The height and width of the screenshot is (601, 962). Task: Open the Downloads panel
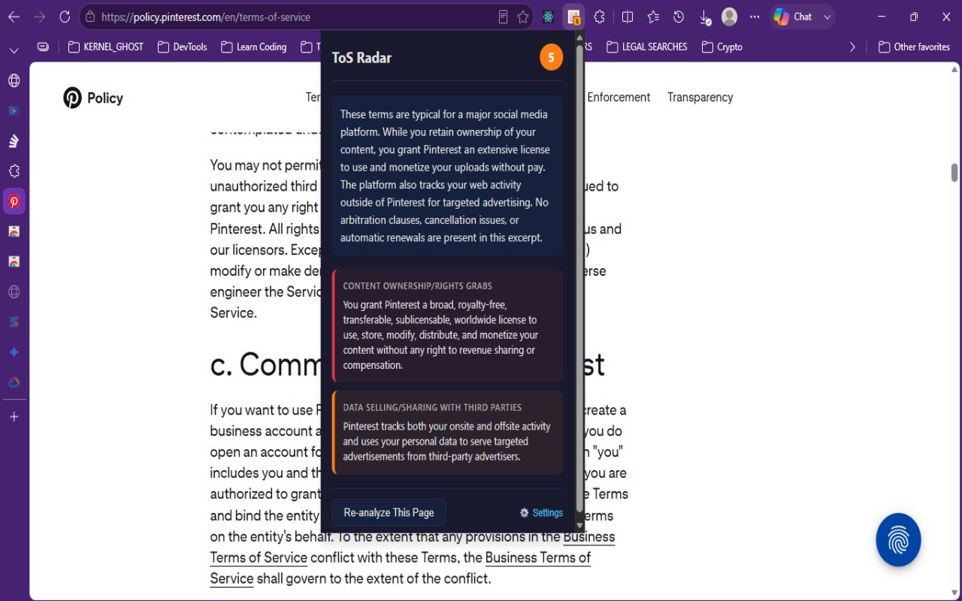704,17
